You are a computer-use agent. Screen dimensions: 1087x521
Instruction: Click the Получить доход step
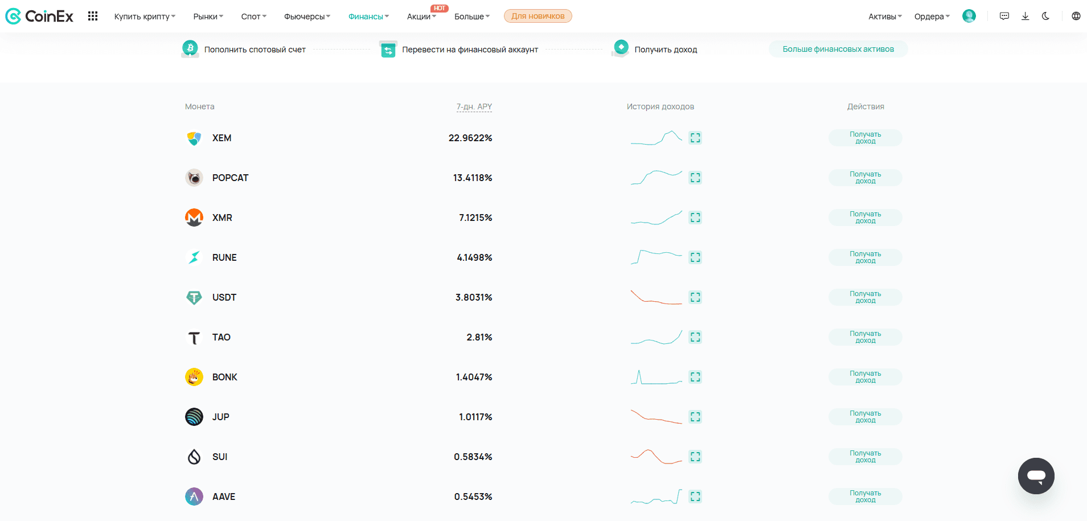coord(655,49)
